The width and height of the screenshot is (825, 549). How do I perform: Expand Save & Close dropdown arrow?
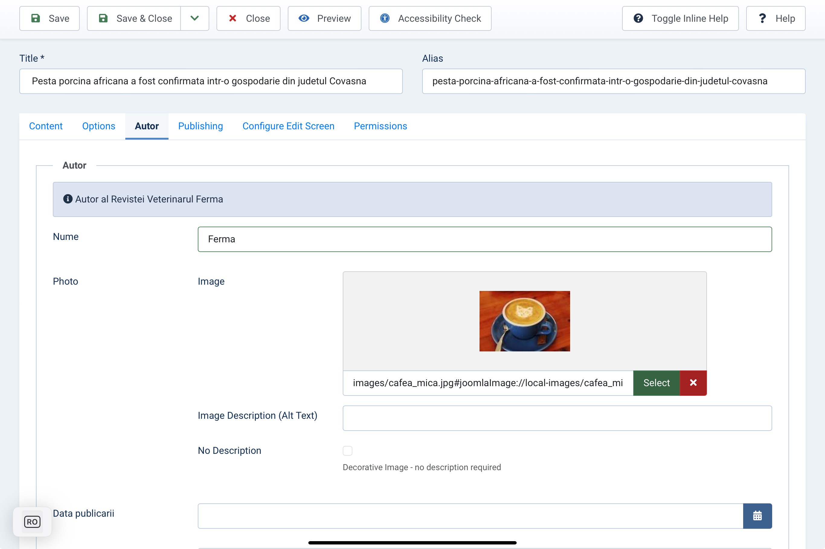[x=195, y=18]
